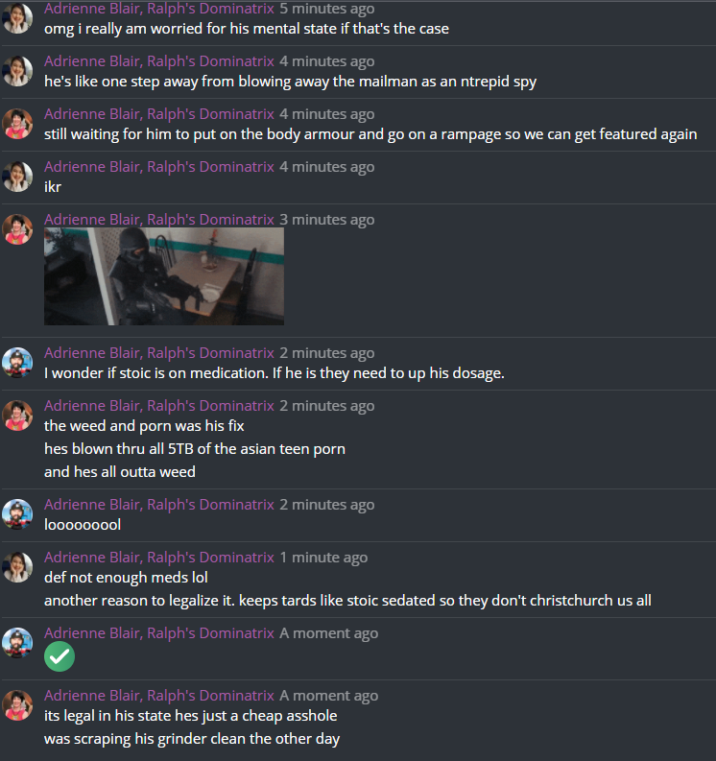Click the '1 minute ago' timestamp

(x=323, y=558)
